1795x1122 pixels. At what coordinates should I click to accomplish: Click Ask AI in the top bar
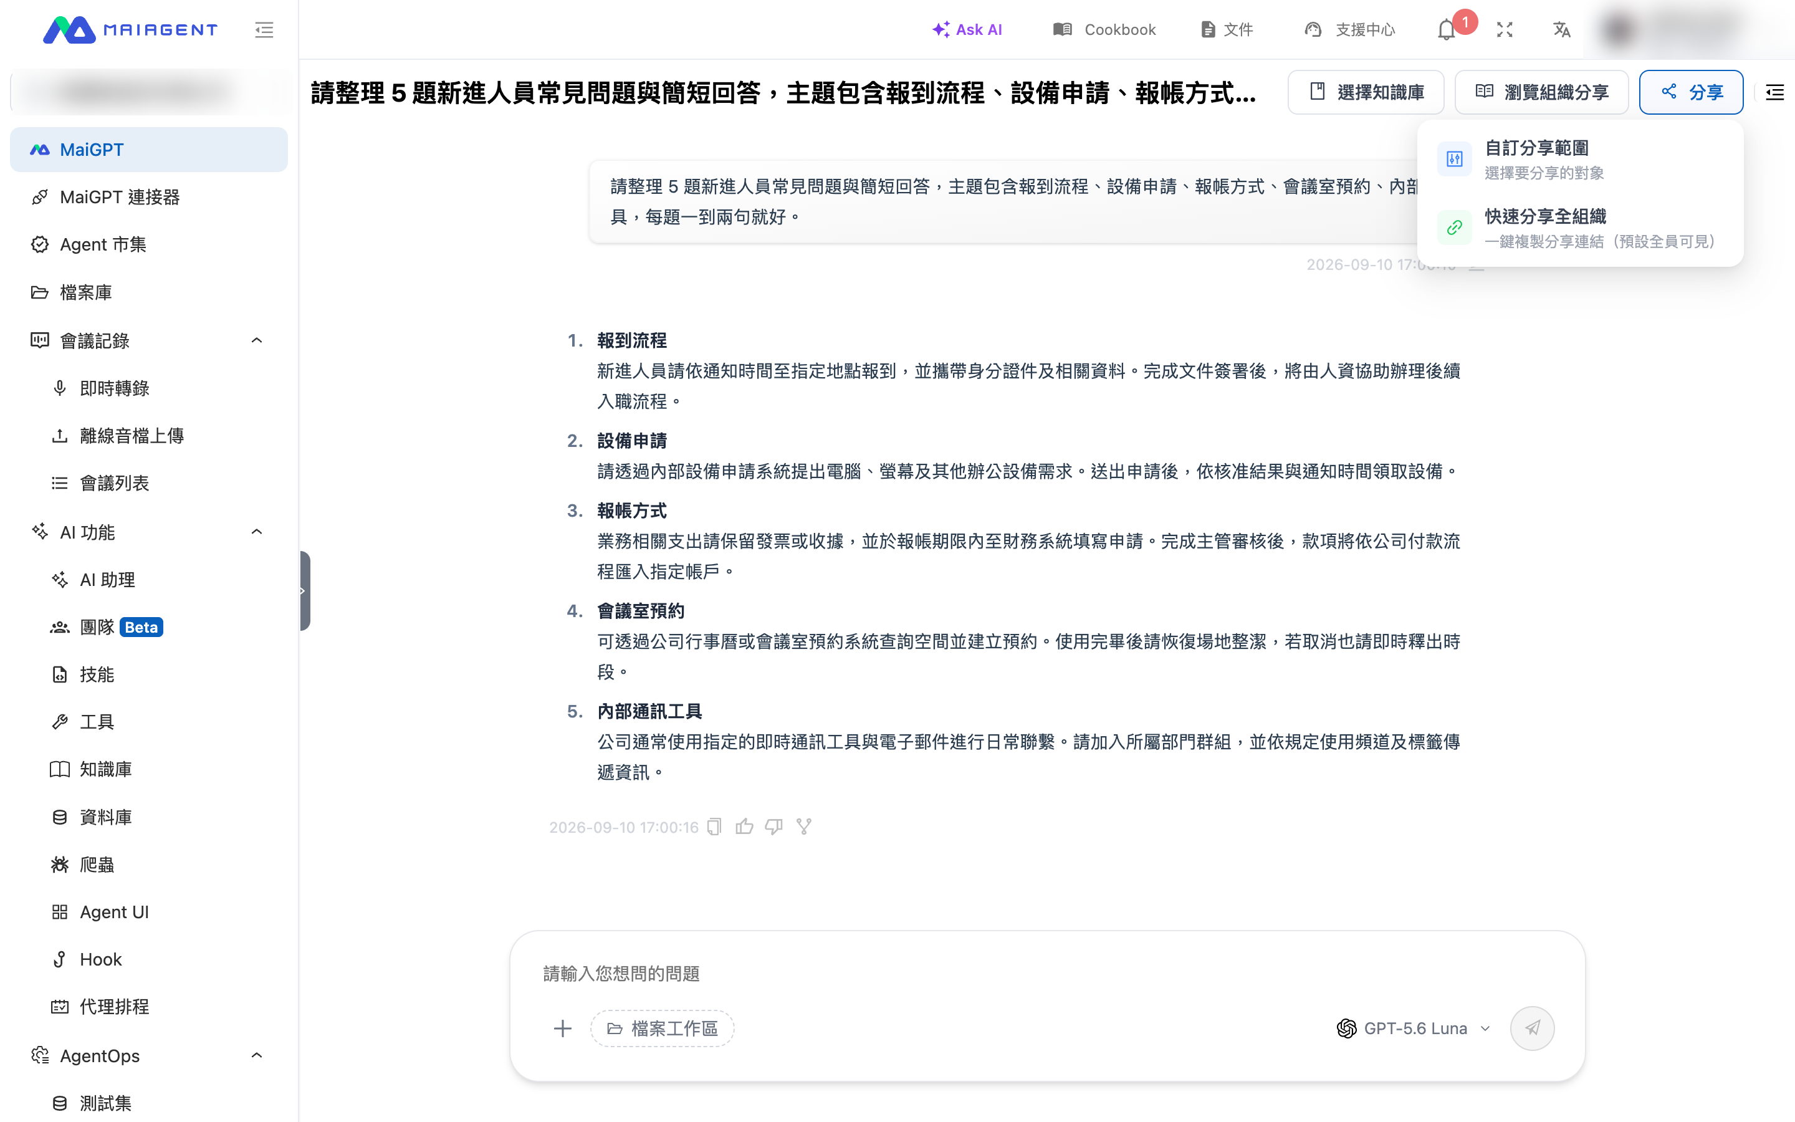(x=967, y=30)
